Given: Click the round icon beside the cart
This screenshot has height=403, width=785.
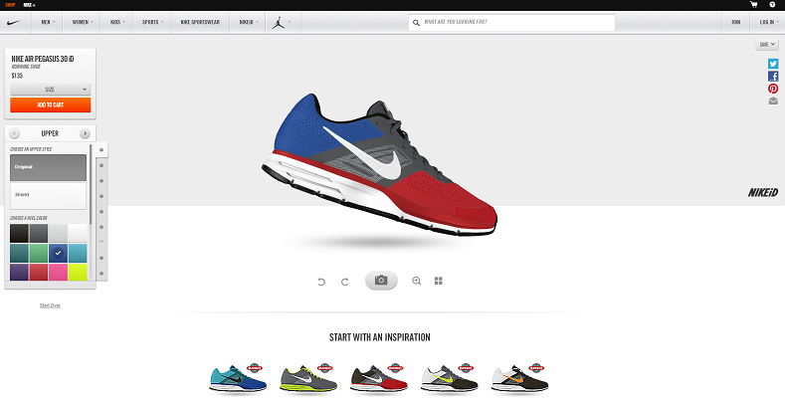Looking at the screenshot, I should pyautogui.click(x=772, y=5).
